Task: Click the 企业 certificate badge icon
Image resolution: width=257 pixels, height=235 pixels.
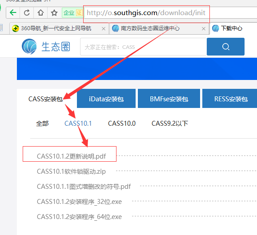Action: click(x=72, y=12)
